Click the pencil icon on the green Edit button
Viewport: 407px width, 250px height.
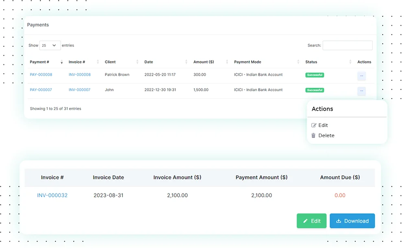click(306, 221)
